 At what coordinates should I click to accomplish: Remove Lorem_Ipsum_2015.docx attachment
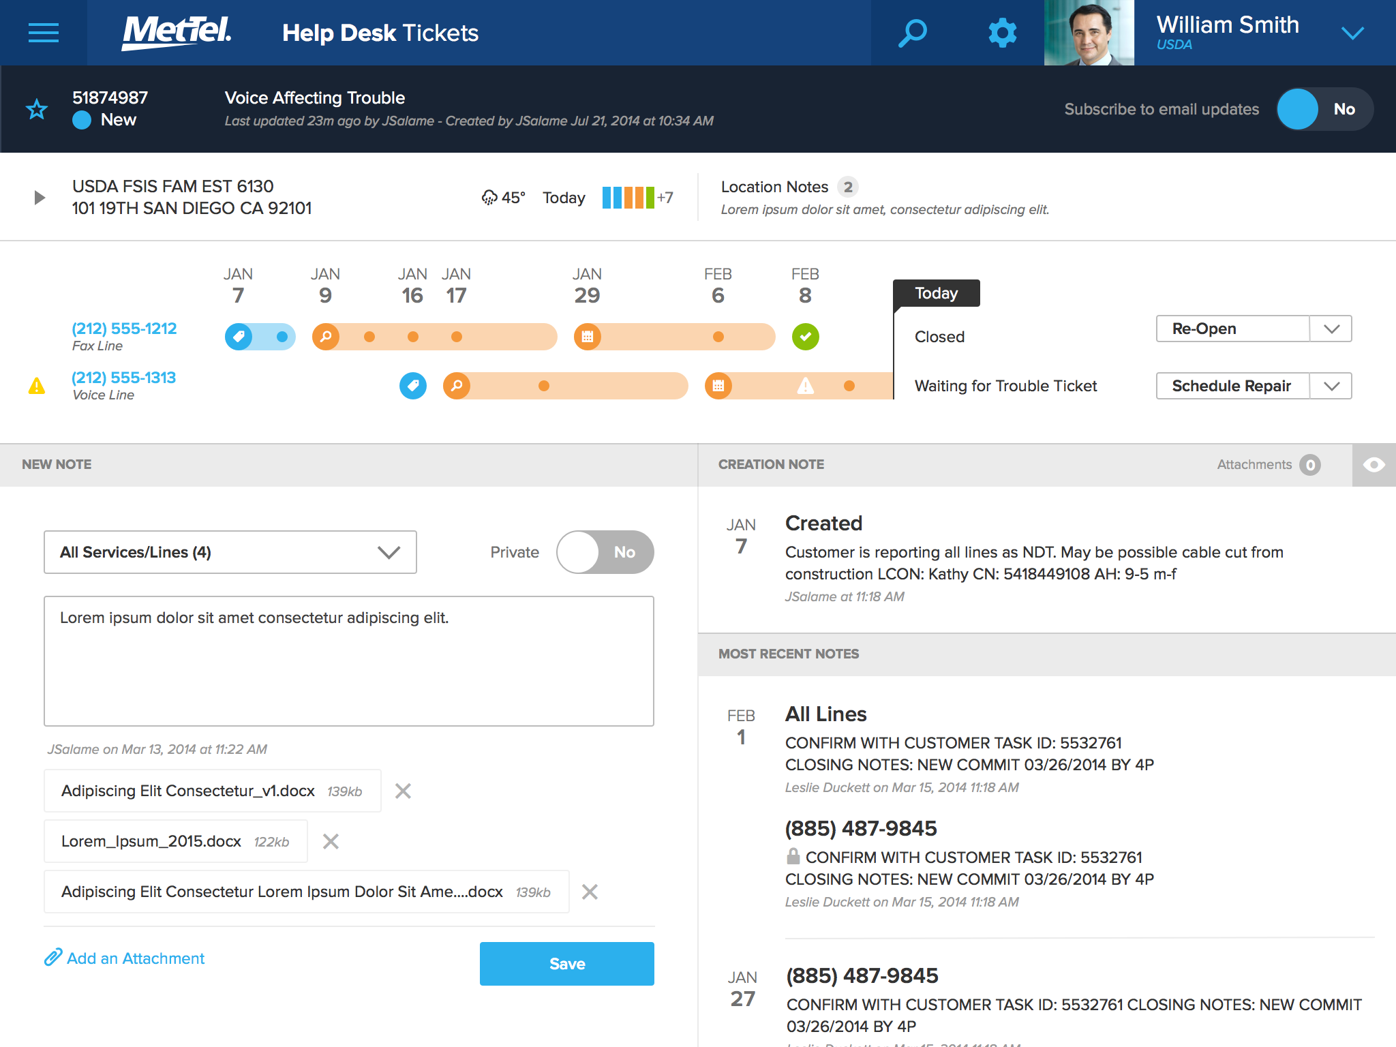click(331, 841)
